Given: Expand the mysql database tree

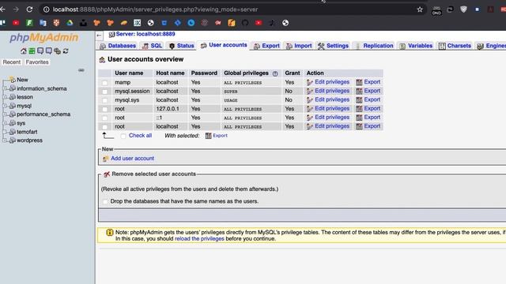Looking at the screenshot, I should pos(5,106).
